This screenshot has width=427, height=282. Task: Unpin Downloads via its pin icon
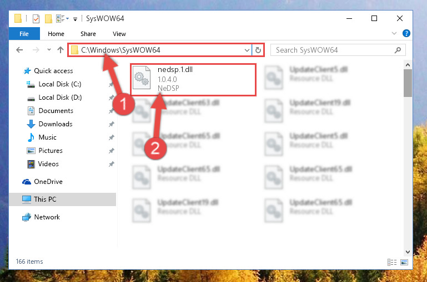point(111,124)
